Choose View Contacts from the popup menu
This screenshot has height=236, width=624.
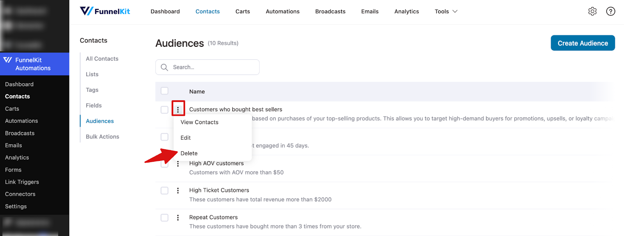[x=199, y=122]
